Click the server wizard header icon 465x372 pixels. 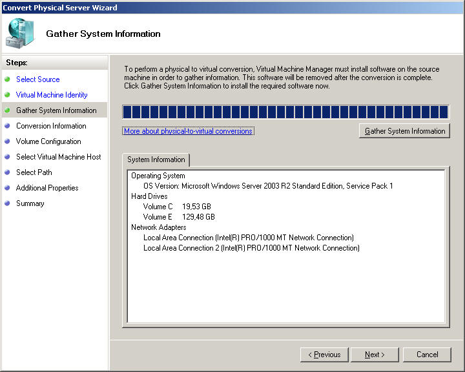coord(21,34)
